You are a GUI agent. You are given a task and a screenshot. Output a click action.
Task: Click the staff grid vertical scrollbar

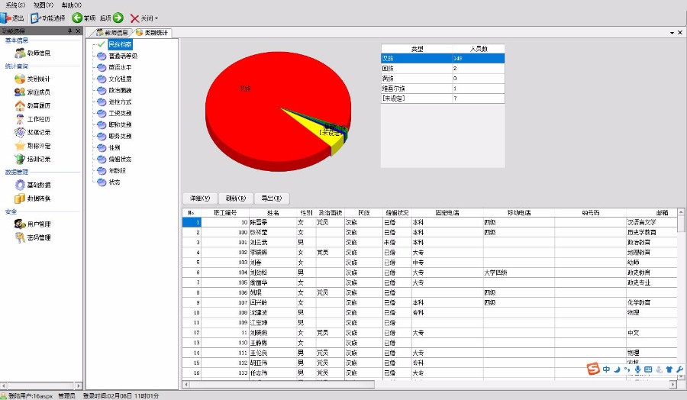(x=681, y=294)
